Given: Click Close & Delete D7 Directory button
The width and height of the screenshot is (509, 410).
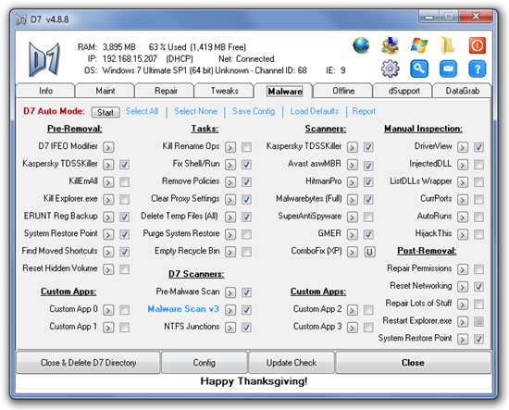Looking at the screenshot, I should [88, 363].
